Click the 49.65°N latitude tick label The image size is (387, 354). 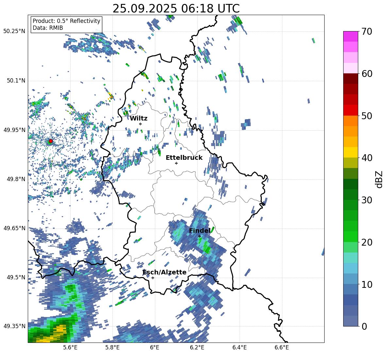tap(14, 228)
